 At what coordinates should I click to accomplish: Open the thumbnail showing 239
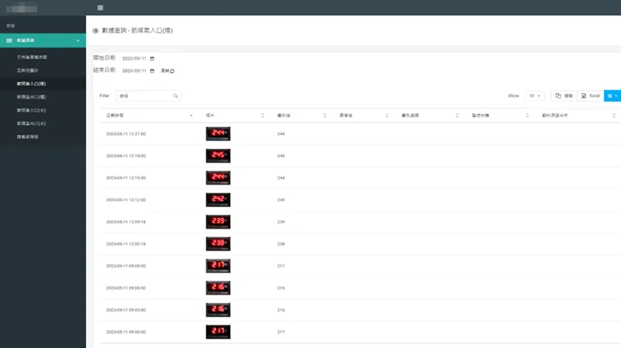tap(218, 222)
